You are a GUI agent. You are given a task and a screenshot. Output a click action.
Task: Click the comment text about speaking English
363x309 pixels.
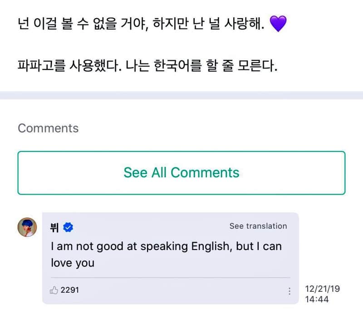click(166, 246)
